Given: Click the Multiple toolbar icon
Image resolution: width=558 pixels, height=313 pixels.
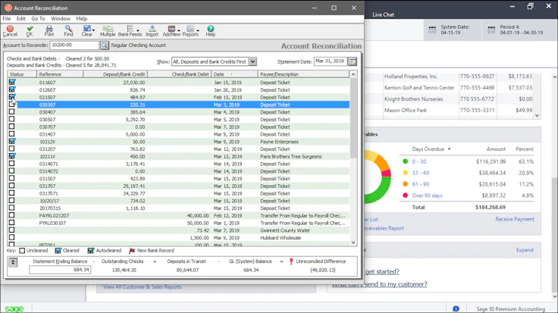Looking at the screenshot, I should [108, 31].
